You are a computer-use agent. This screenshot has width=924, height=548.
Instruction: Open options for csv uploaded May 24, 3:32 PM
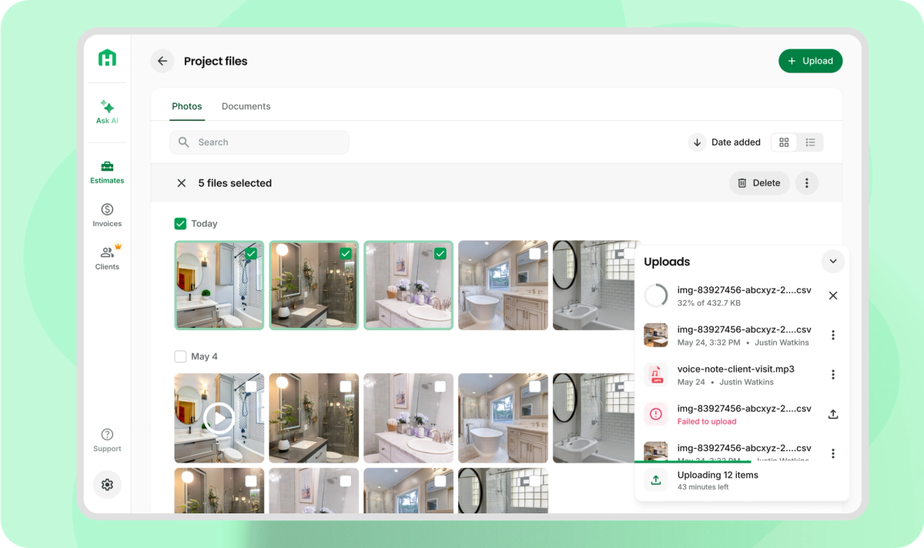click(x=832, y=335)
